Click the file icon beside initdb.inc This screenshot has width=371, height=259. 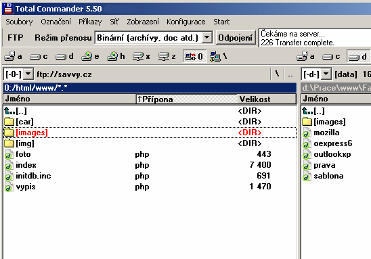9,176
